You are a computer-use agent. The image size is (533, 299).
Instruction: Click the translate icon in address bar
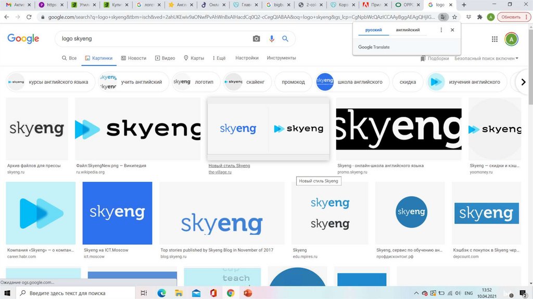coord(443,17)
